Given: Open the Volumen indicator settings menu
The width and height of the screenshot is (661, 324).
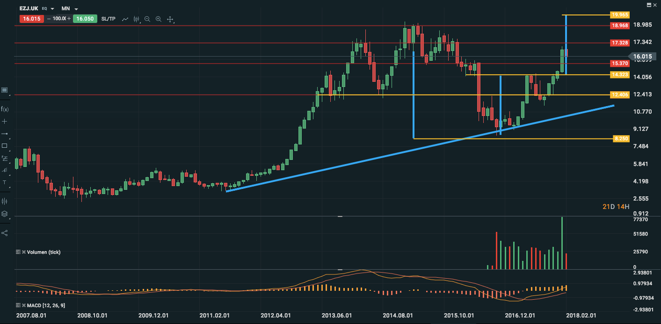Looking at the screenshot, I should (x=18, y=252).
